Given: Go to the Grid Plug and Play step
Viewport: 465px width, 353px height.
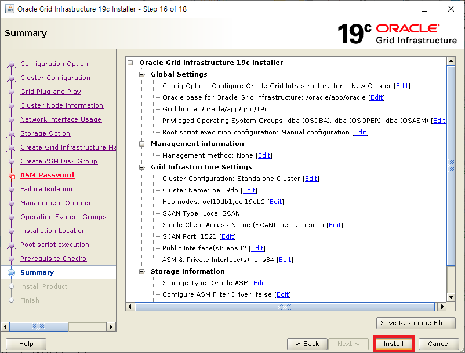Looking at the screenshot, I should (x=50, y=92).
